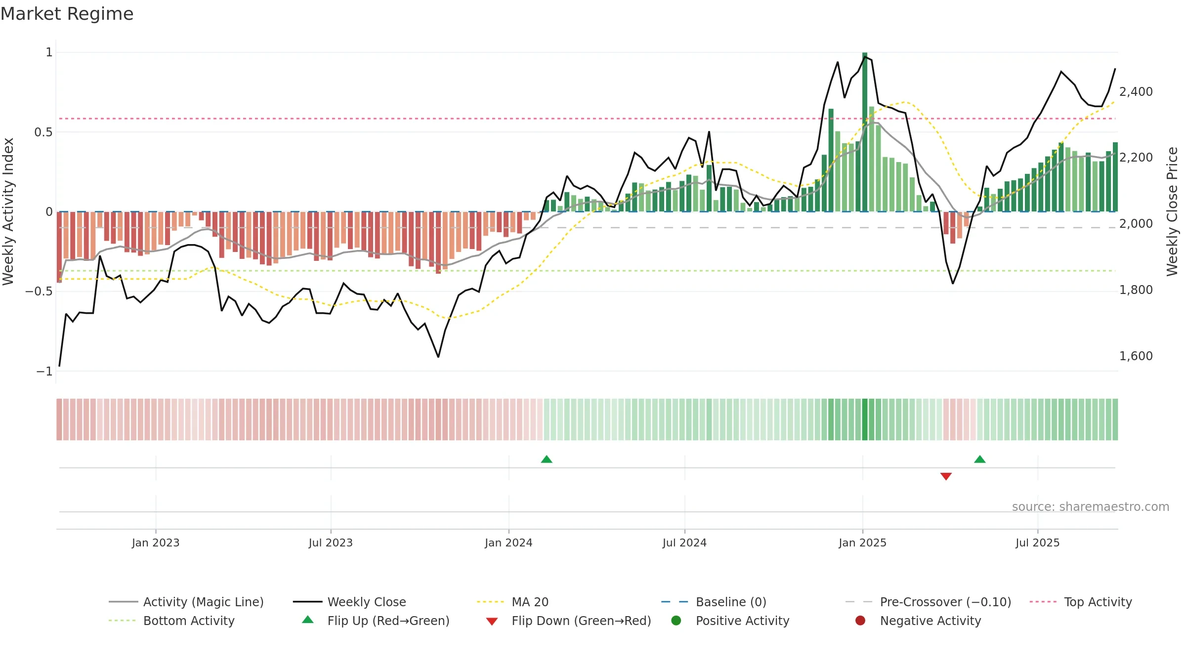Viewport: 1186px width, 667px height.
Task: Click the Jul 2025 axis label
Action: click(1038, 543)
